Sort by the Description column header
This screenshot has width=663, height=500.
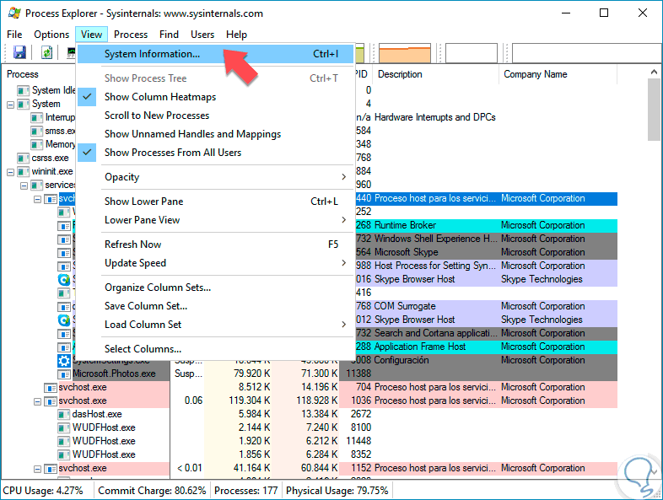point(435,74)
